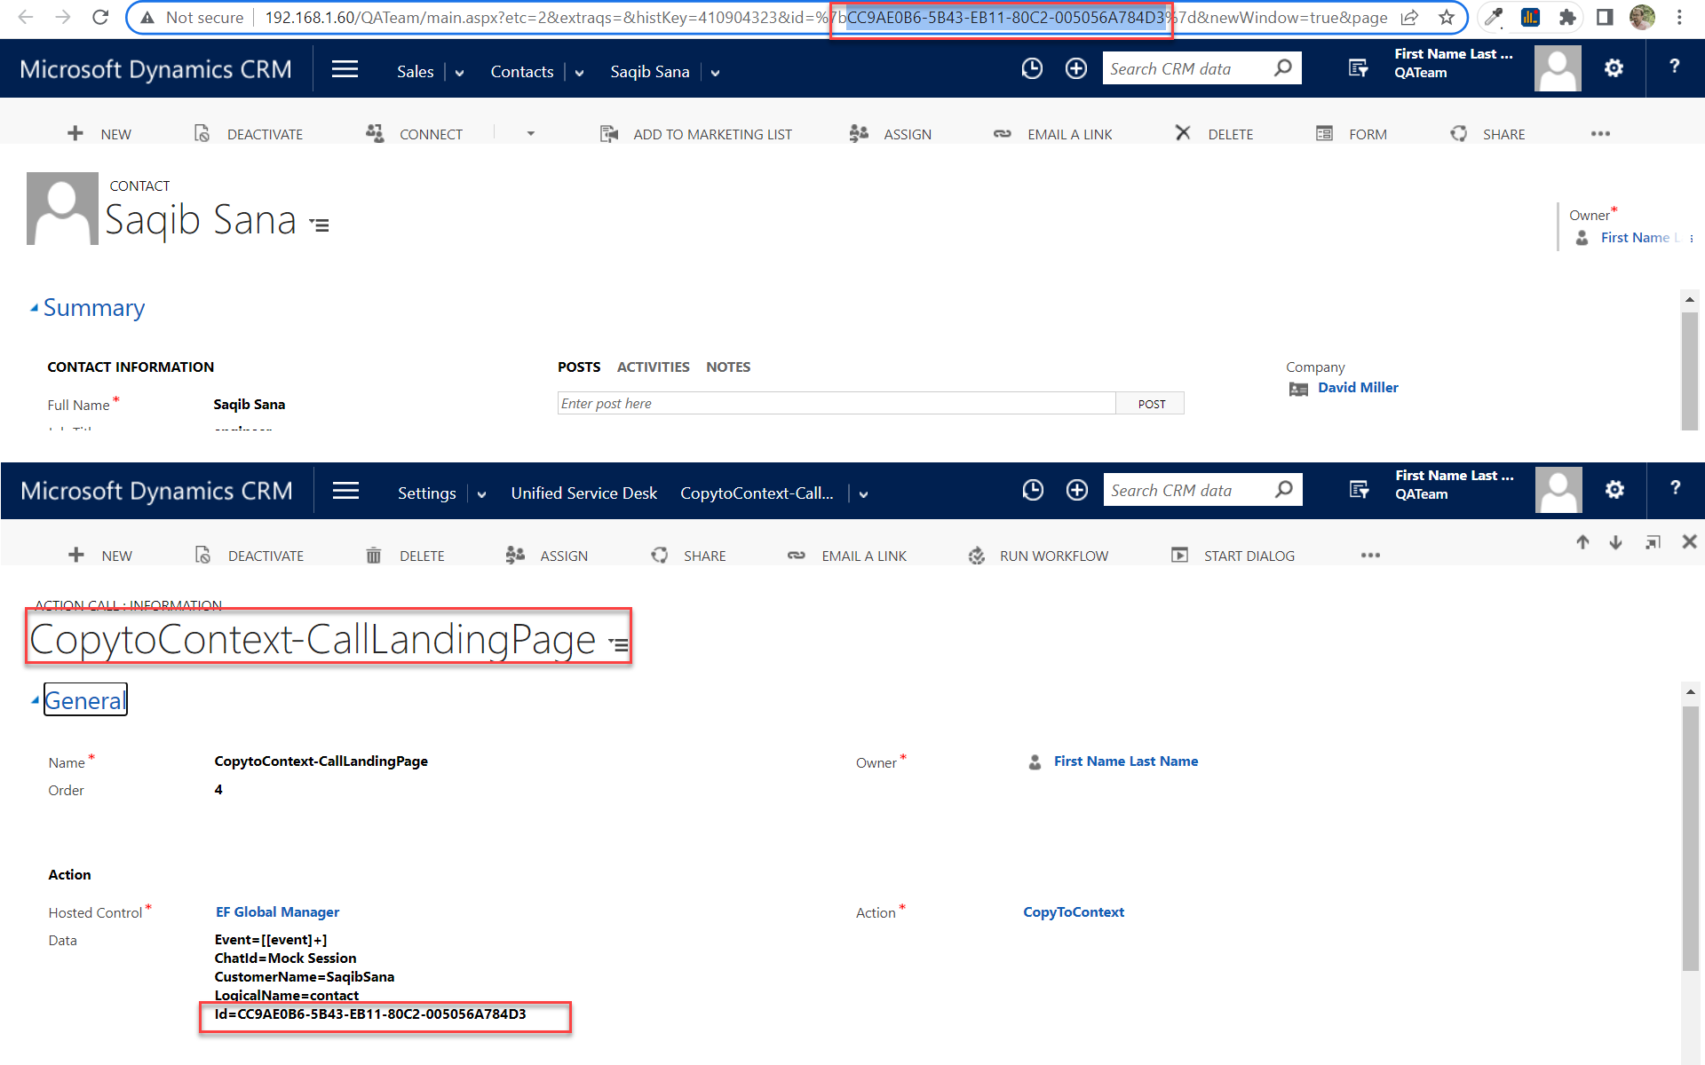Click the POST button
Image resolution: width=1705 pixels, height=1065 pixels.
tap(1151, 404)
